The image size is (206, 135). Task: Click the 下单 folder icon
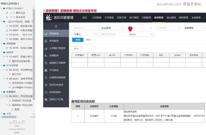click(4, 114)
